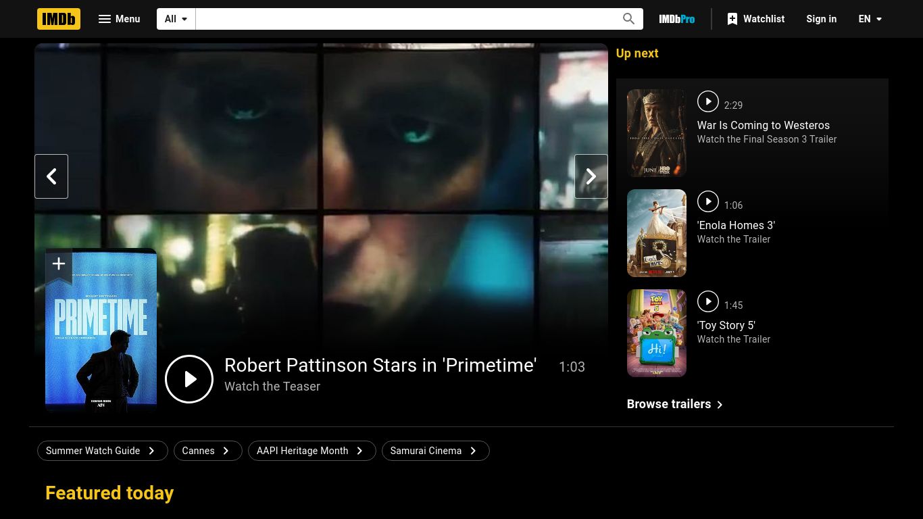Click the 1:06 duration label
This screenshot has width=923, height=519.
733,205
